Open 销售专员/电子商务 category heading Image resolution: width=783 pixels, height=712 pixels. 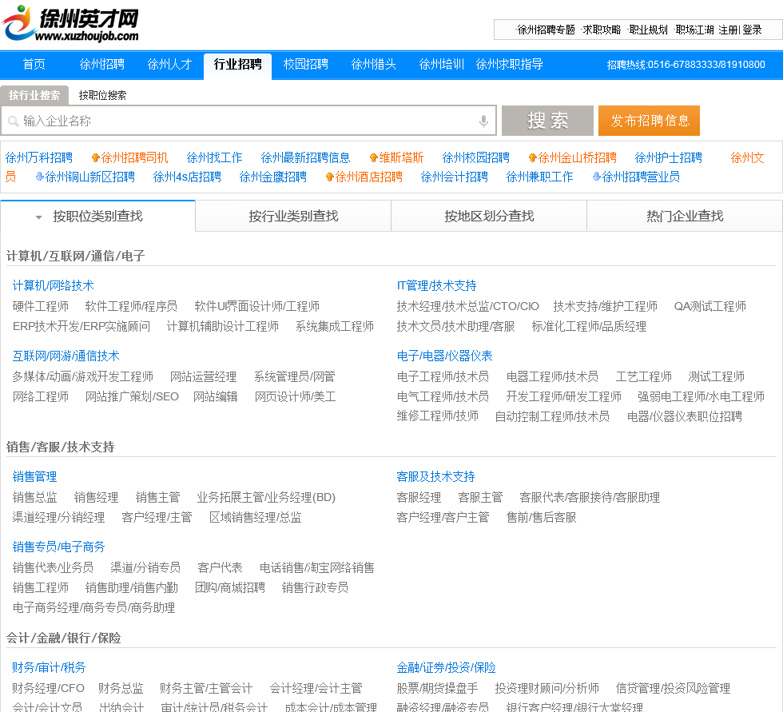pyautogui.click(x=58, y=547)
